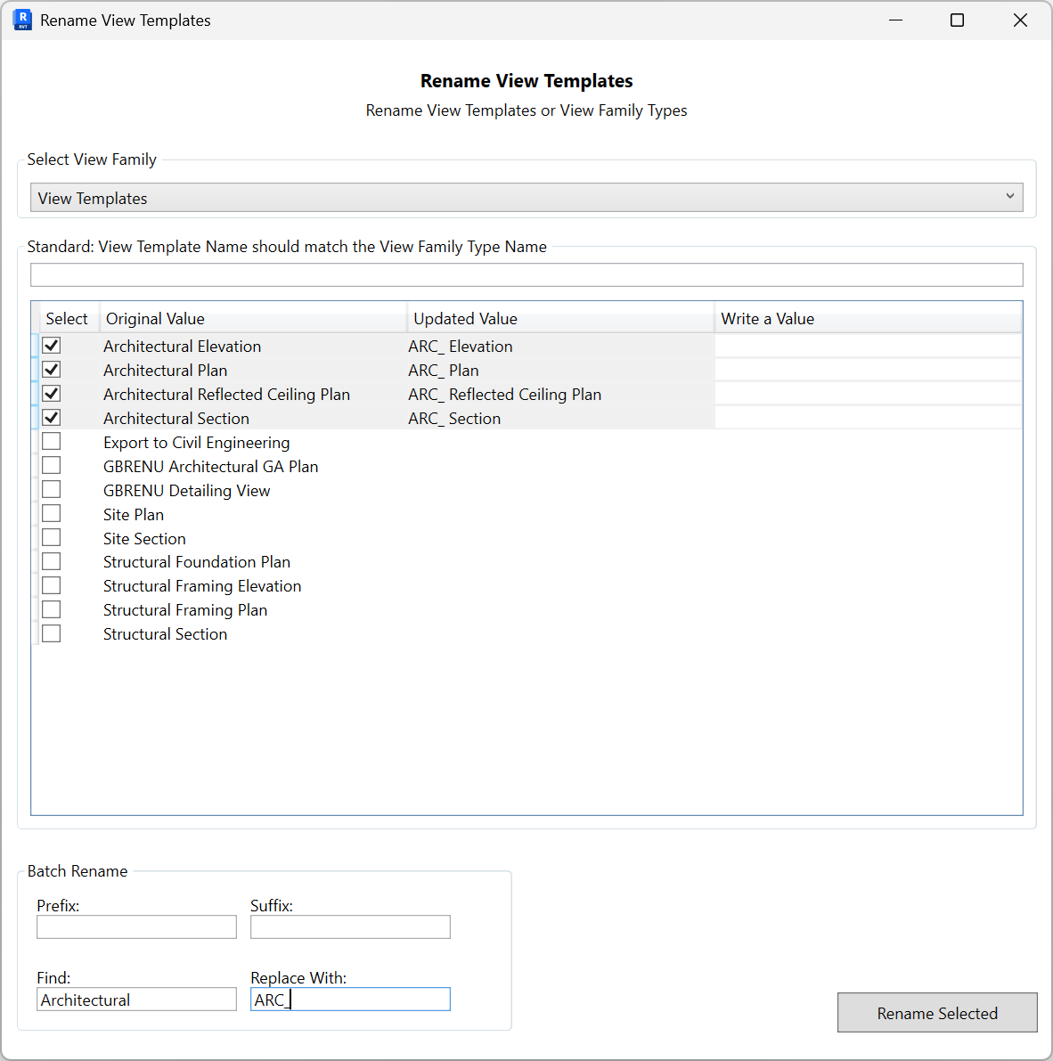1053x1061 pixels.
Task: Click the Select column header
Action: tap(67, 317)
